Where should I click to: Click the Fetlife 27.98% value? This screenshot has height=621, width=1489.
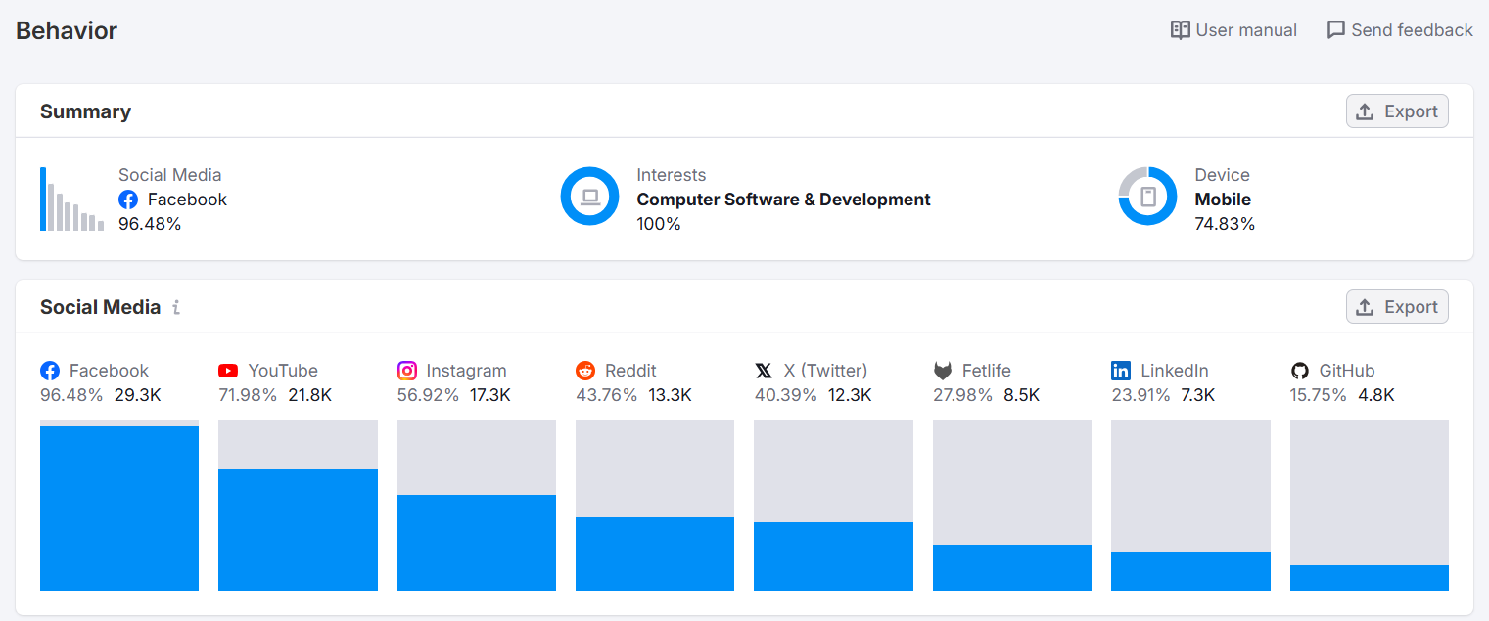[x=962, y=395]
